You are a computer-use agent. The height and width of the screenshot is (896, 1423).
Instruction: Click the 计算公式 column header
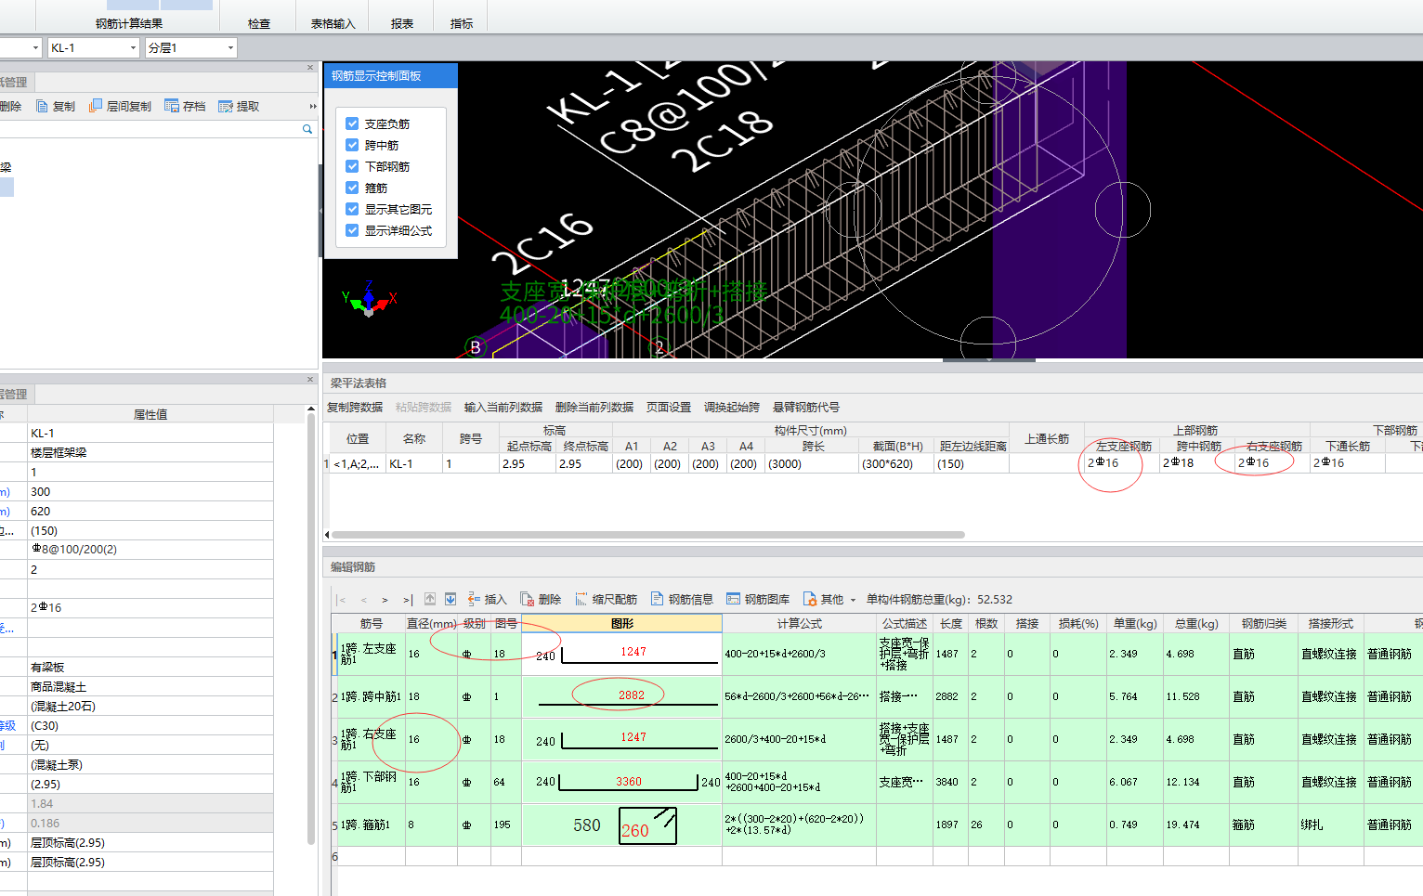point(800,623)
